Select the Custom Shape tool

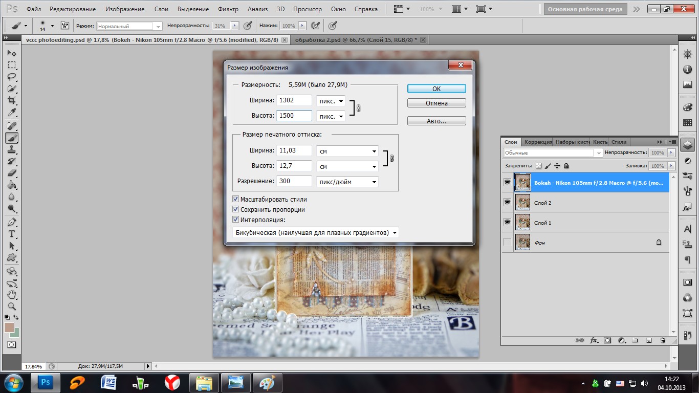click(x=12, y=257)
